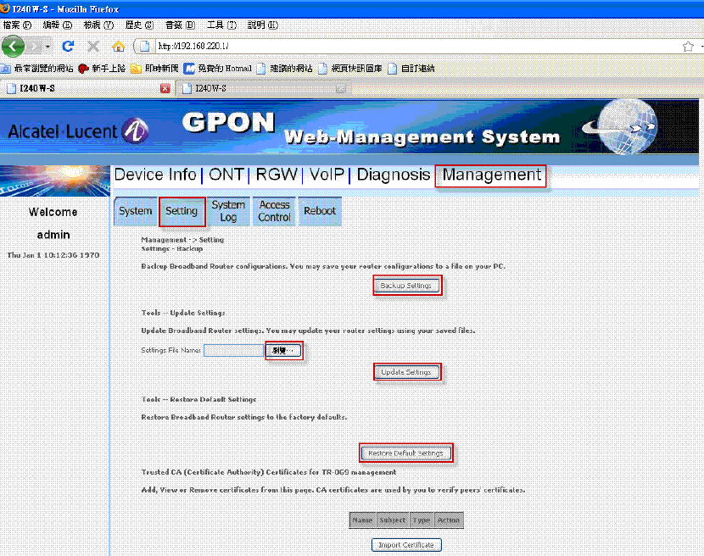The height and width of the screenshot is (556, 704).
Task: Open the 最常瀏覽的網站 bookmark folder
Action: coord(37,68)
